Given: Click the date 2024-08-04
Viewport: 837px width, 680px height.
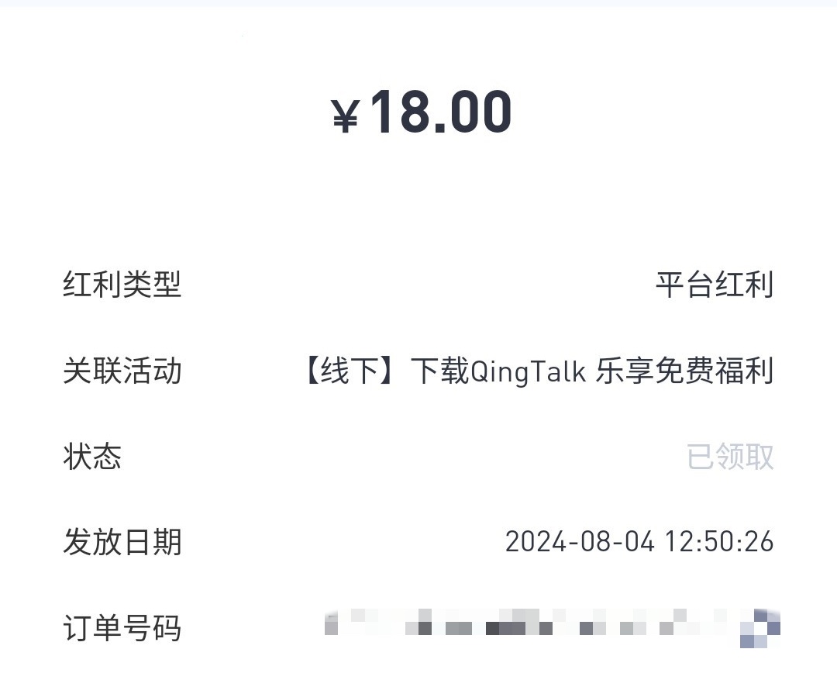Looking at the screenshot, I should pos(580,542).
